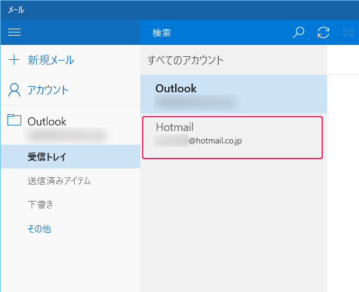Select Outlook in the all accounts list
359x292 pixels.
pyautogui.click(x=234, y=94)
